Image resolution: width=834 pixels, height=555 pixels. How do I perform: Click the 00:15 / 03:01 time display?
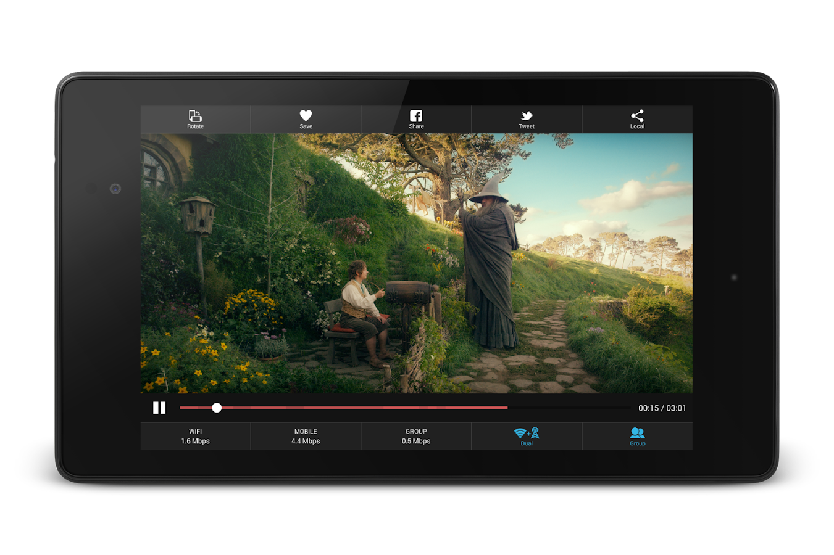(662, 408)
